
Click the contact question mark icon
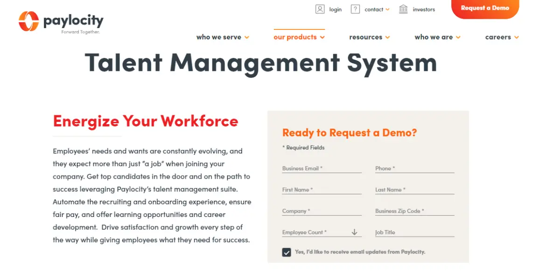(x=355, y=9)
